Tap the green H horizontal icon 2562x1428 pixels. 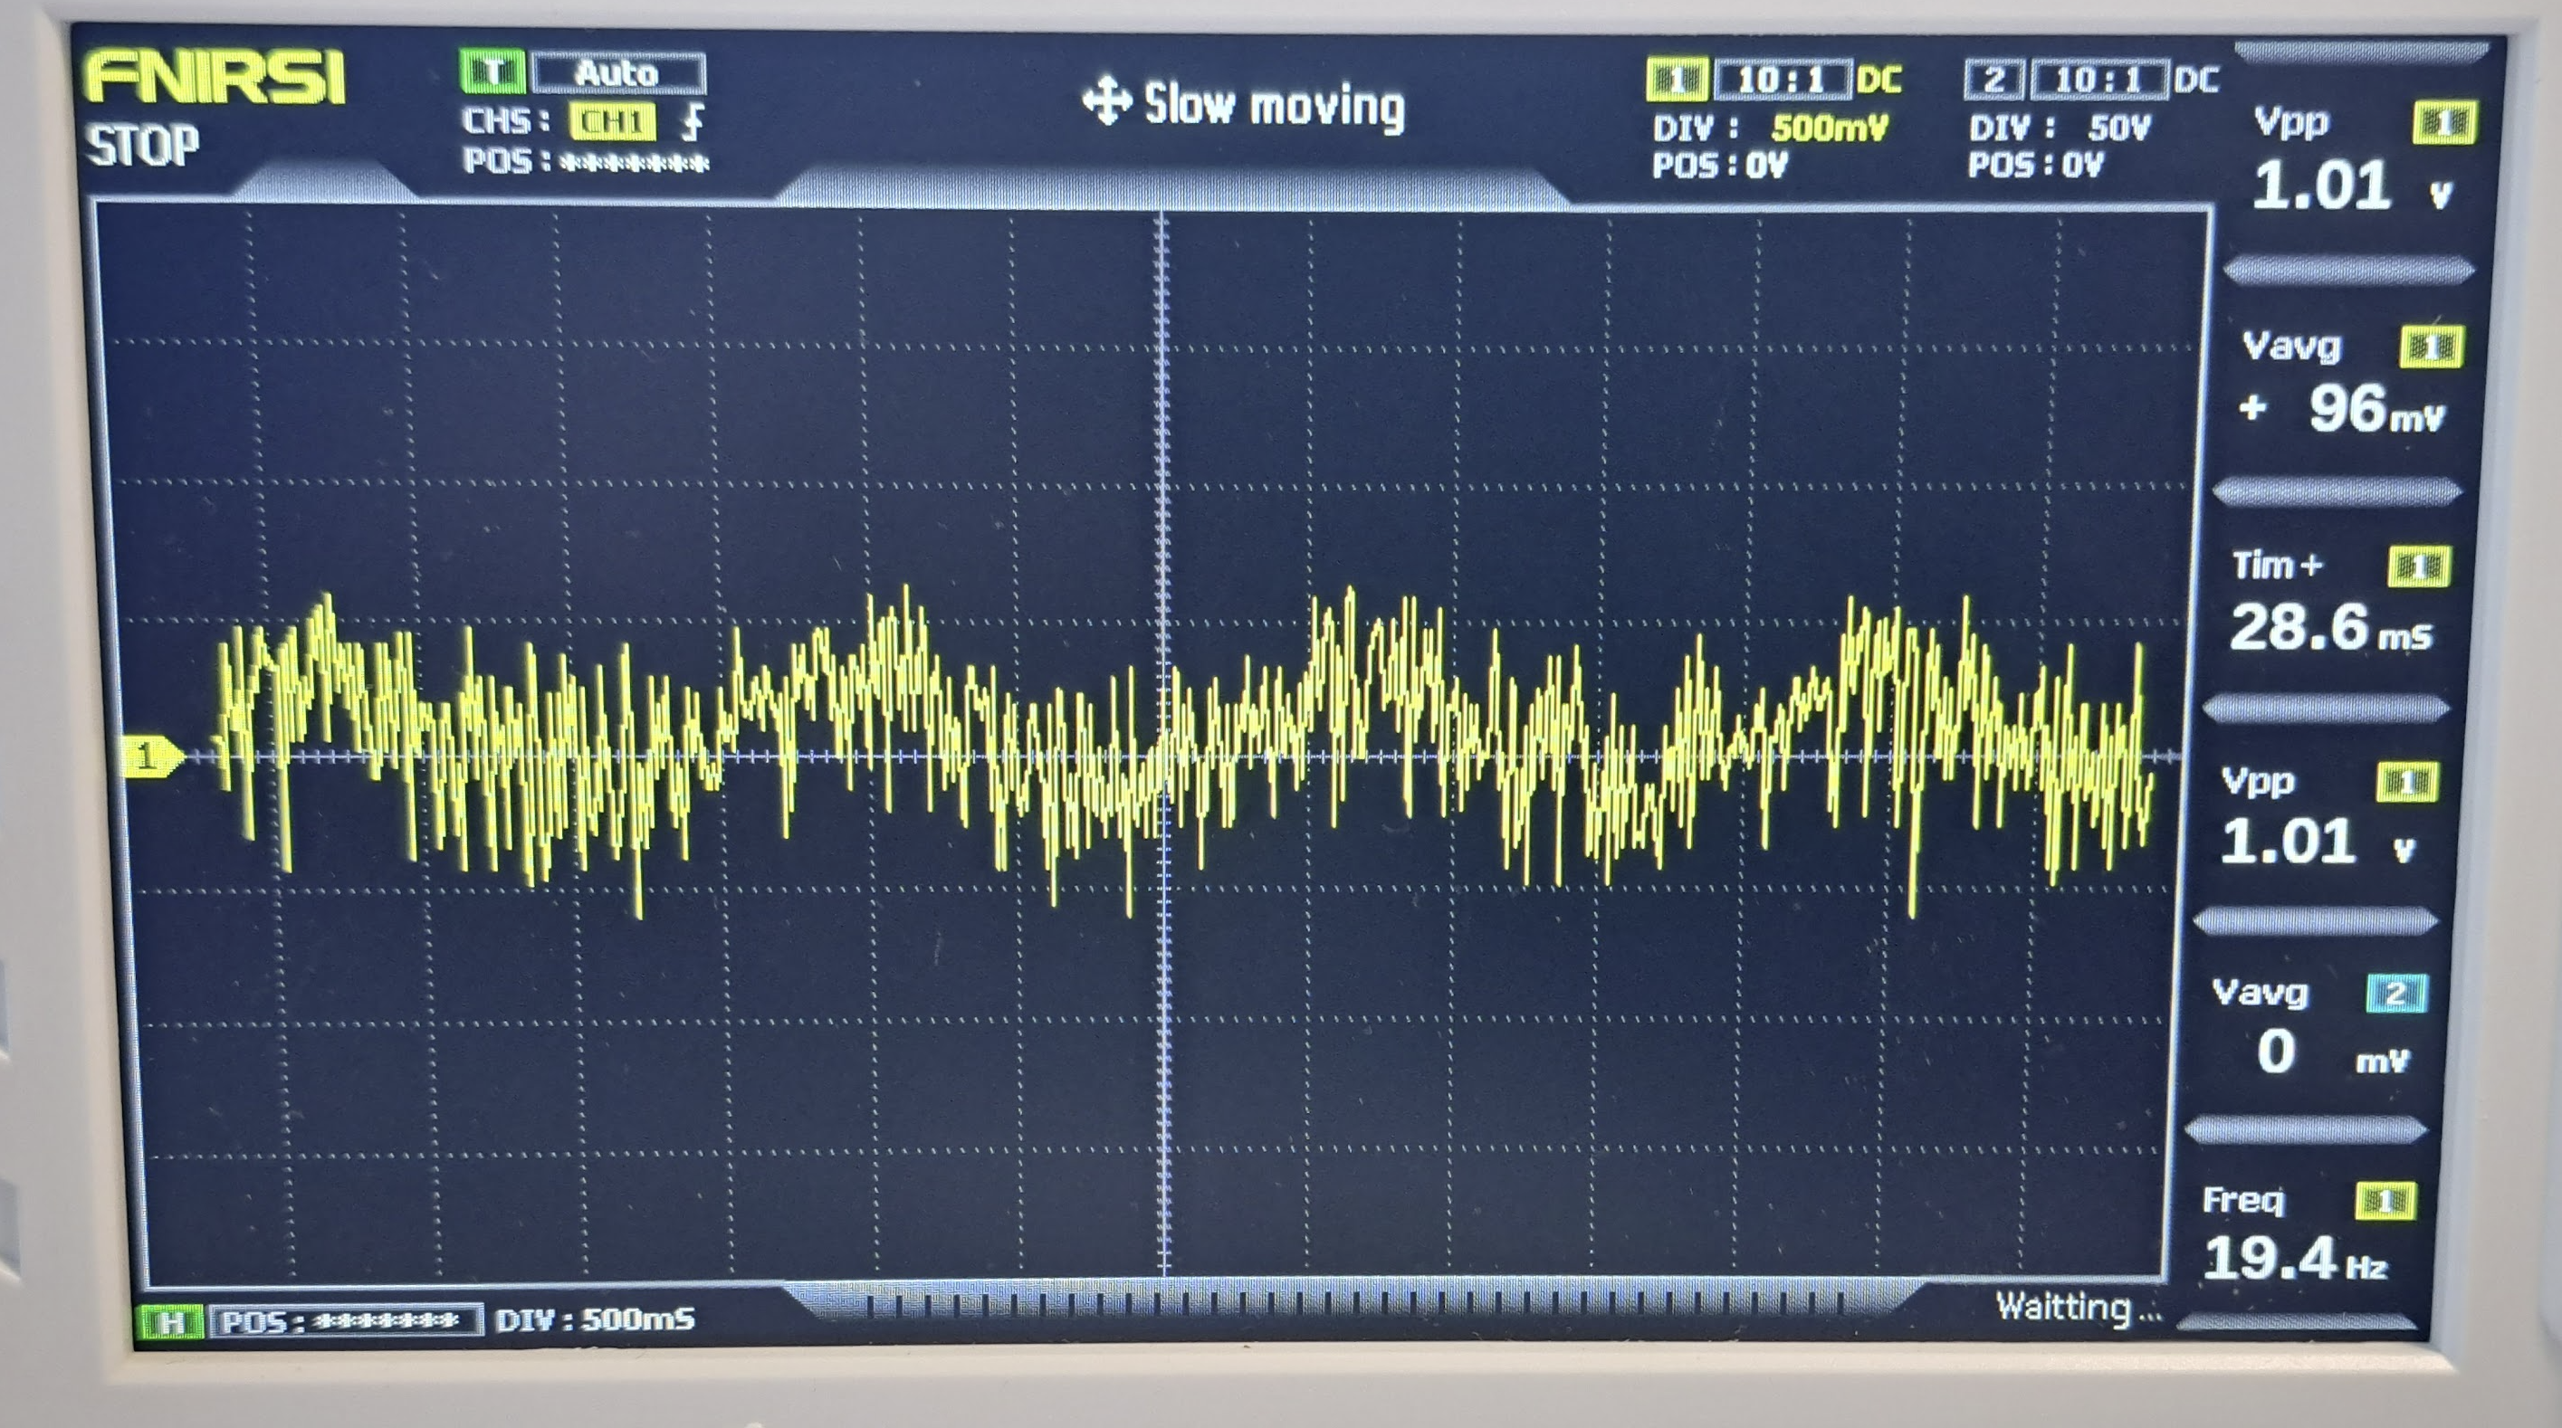pyautogui.click(x=170, y=1321)
